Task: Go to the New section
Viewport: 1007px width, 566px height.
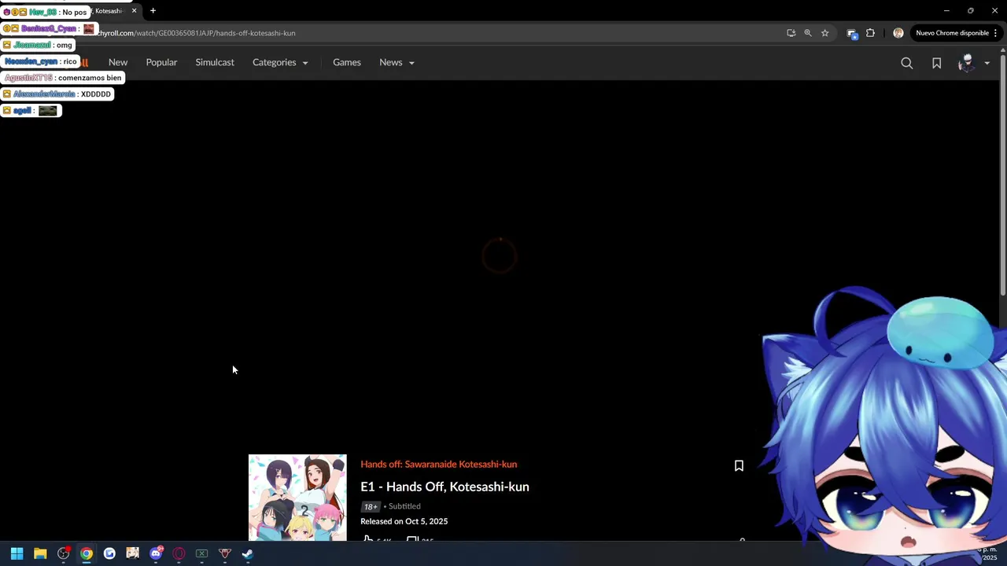Action: click(x=118, y=62)
